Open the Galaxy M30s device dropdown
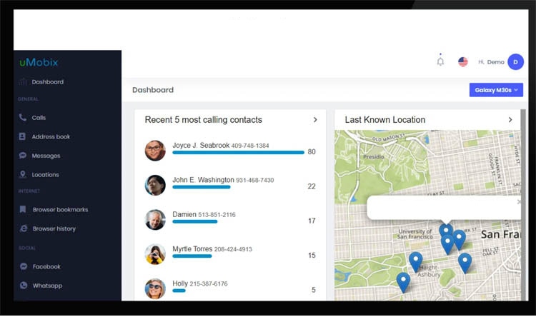Image resolution: width=536 pixels, height=327 pixels. click(496, 90)
